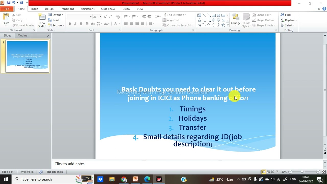
Task: Reset the slide formatting
Action: pos(54,20)
